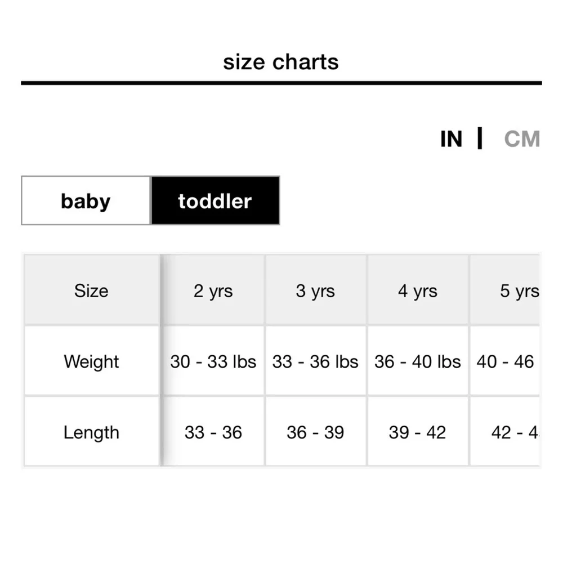Click the 36 - 39 length cell
The image size is (563, 563).
pyautogui.click(x=315, y=432)
